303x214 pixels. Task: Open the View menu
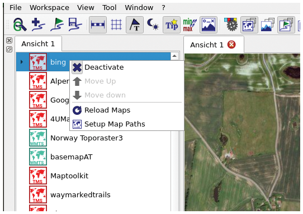[x=86, y=8]
